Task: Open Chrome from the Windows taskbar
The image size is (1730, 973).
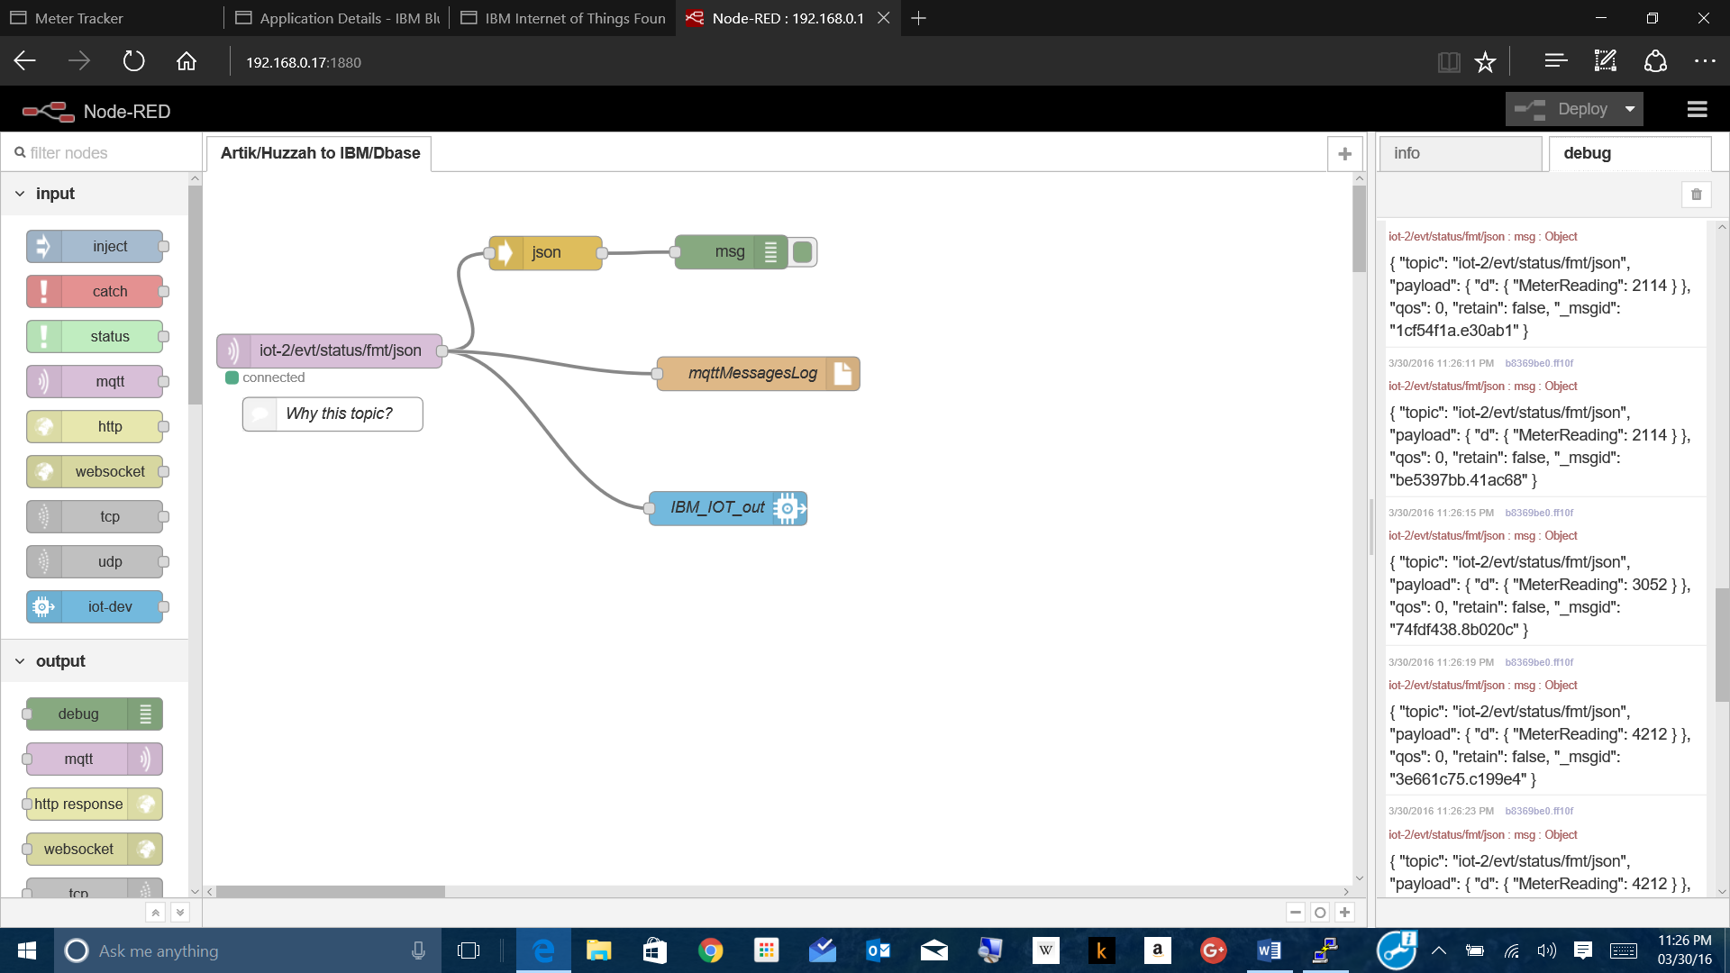Action: [x=710, y=950]
